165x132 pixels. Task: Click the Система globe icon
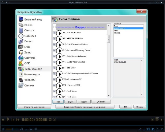point(21,58)
